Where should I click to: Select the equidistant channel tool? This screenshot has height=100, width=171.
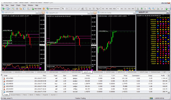(82, 9)
